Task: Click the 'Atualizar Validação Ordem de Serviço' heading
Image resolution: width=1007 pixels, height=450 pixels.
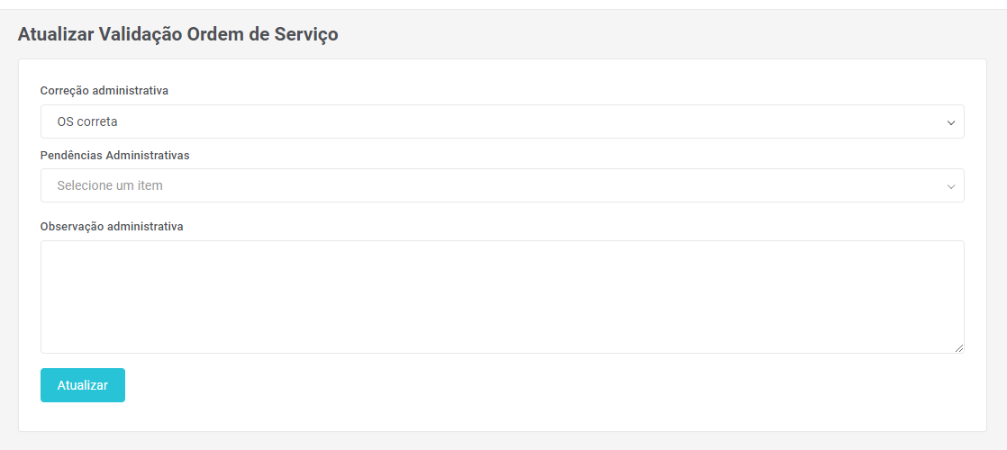Action: 178,35
